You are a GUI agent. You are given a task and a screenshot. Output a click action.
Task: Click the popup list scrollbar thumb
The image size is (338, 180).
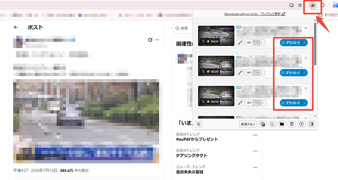[x=315, y=44]
